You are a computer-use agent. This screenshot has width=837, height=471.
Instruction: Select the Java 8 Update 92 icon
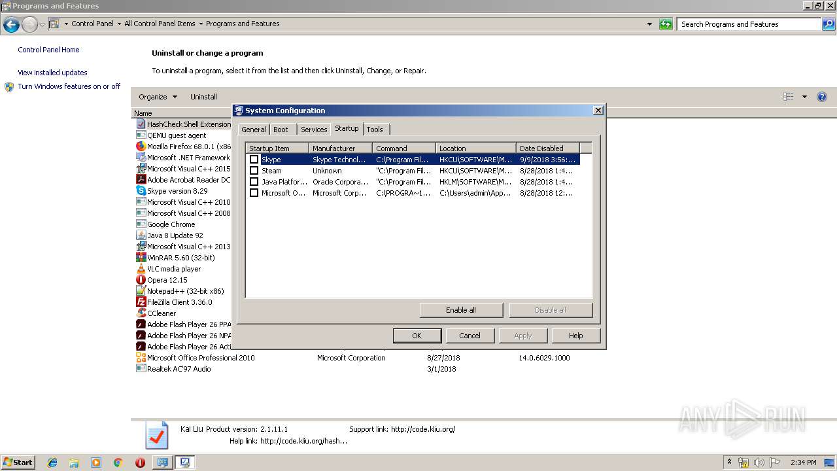141,235
